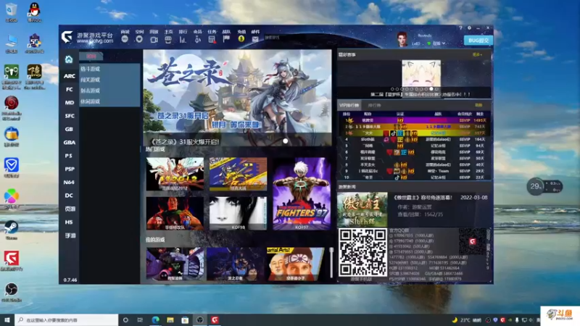This screenshot has width=580, height=326.
Task: Switch to the 排行榜 tab beside VIP排行榜
Action: click(x=374, y=105)
